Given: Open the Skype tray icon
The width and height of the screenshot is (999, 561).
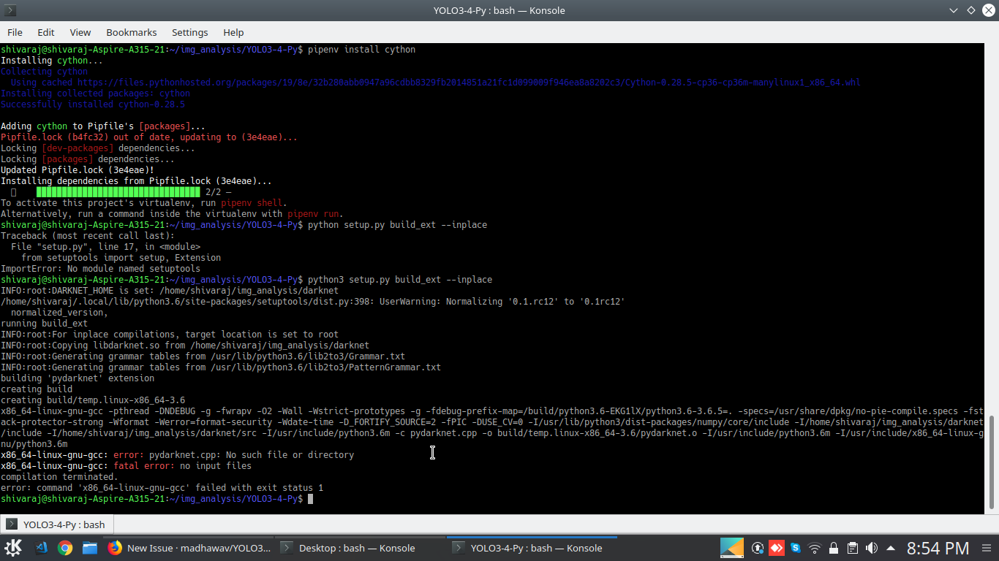Looking at the screenshot, I should (x=796, y=548).
